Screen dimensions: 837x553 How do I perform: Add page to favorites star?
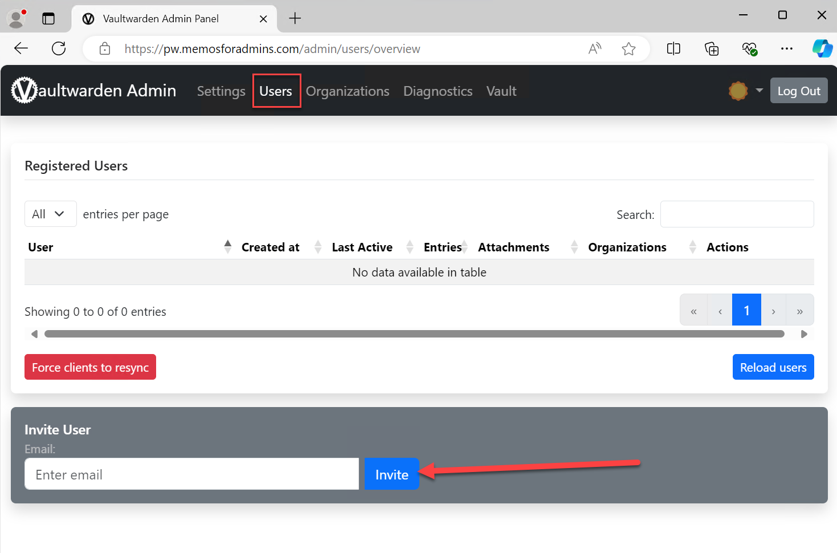tap(628, 49)
